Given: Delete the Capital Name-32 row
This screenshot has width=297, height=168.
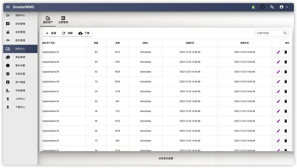Looking at the screenshot, I should [x=286, y=141].
